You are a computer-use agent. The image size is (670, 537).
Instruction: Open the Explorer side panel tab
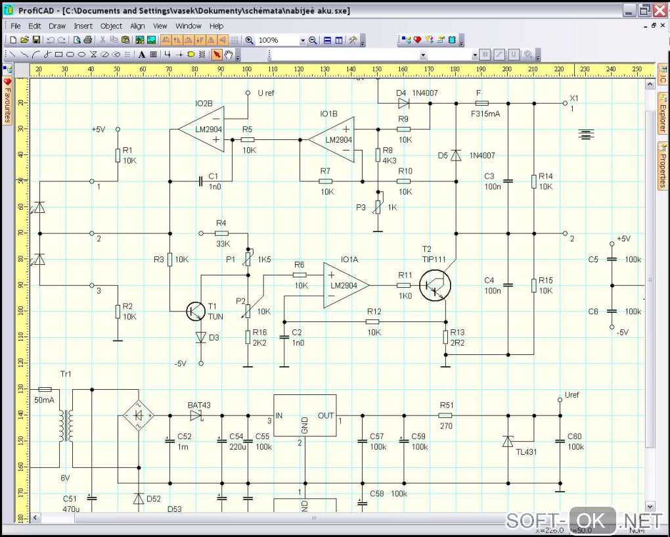(x=663, y=113)
